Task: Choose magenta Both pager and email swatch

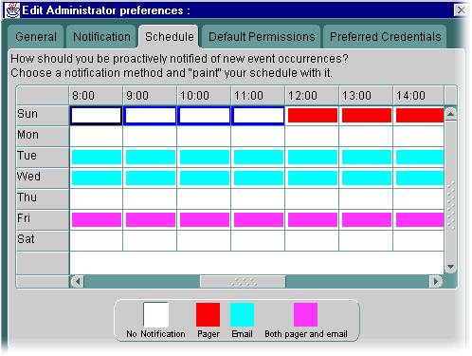Action: 305,314
